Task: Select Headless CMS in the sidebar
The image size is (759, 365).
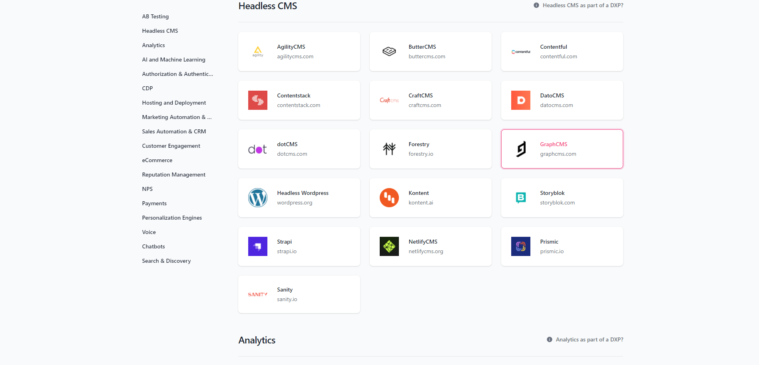Action: [x=160, y=31]
